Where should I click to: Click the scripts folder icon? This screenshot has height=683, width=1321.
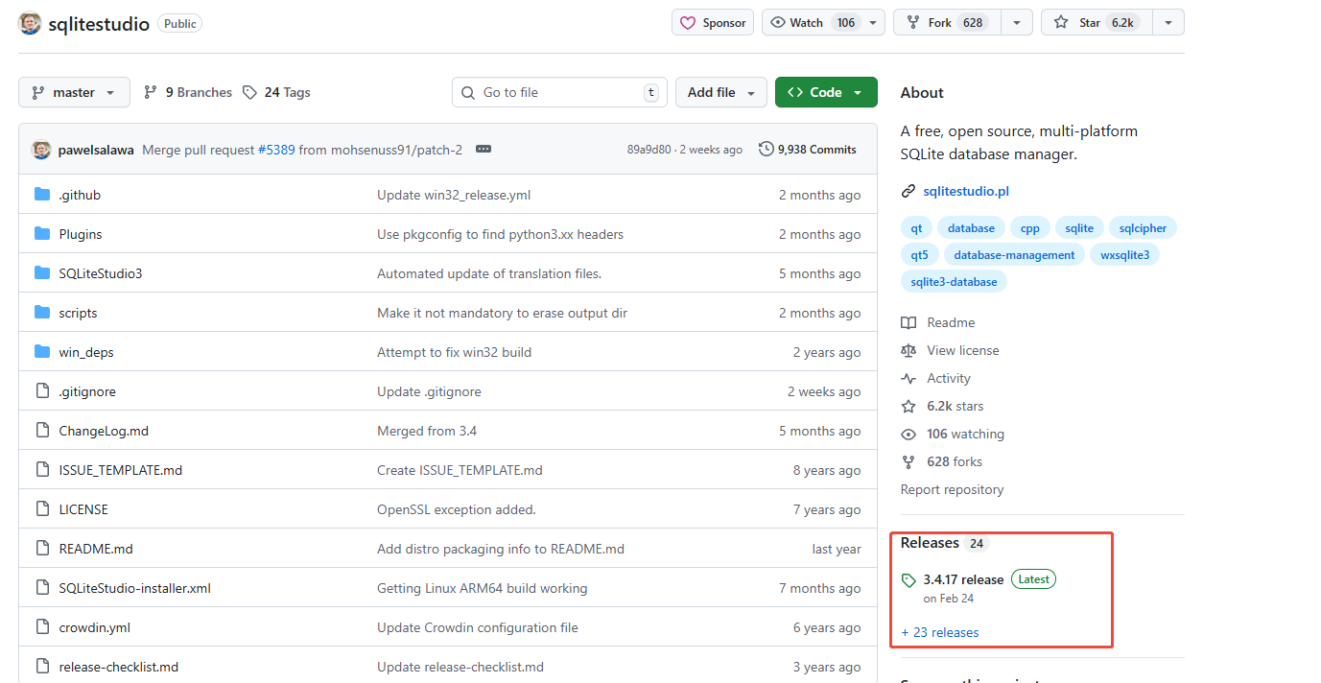[x=41, y=313]
